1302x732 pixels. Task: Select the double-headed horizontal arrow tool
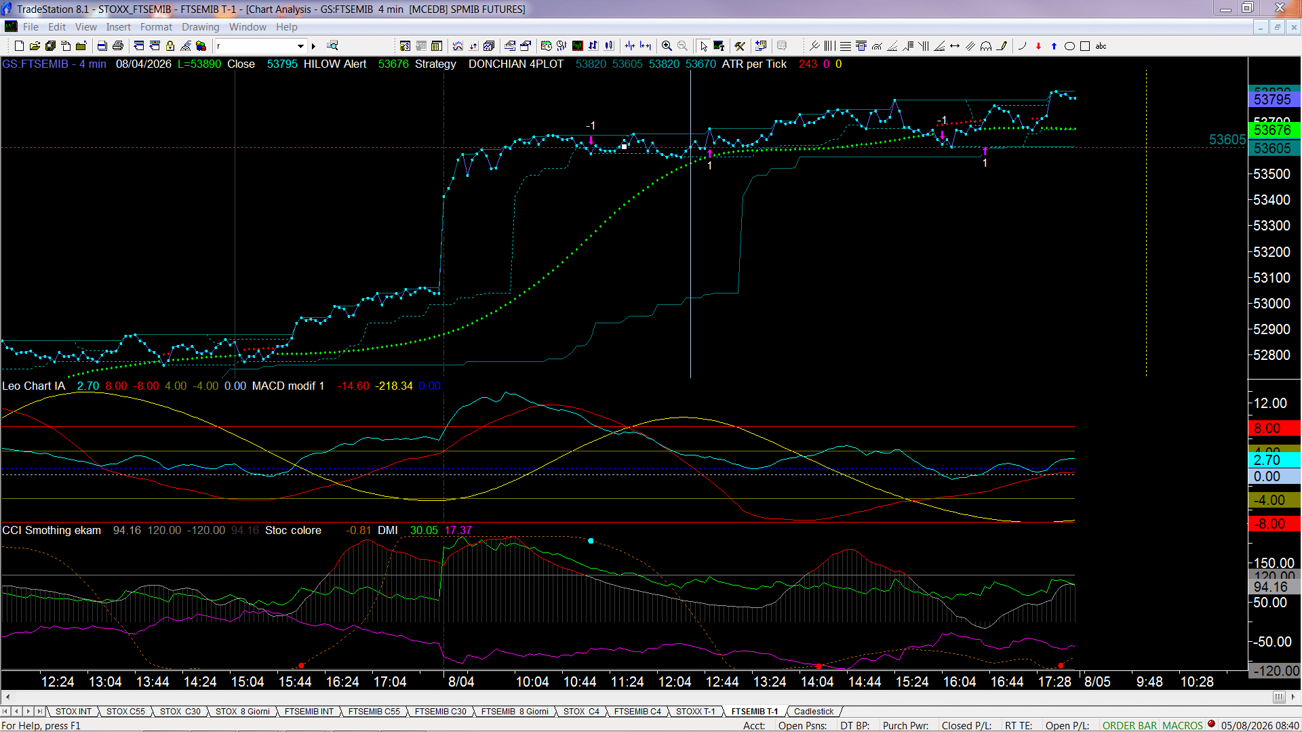coord(955,46)
